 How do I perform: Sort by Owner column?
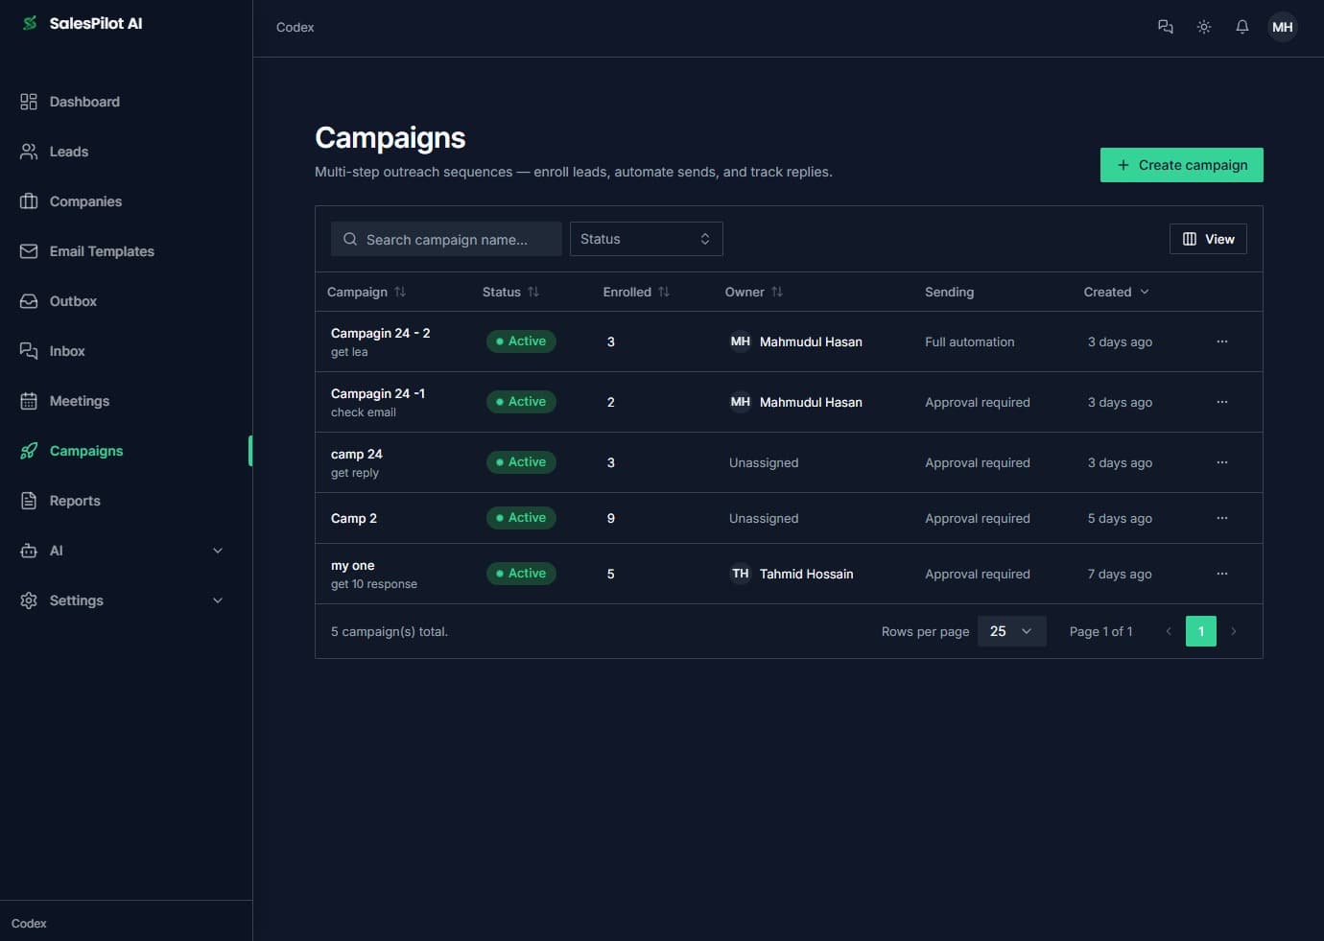pyautogui.click(x=754, y=292)
